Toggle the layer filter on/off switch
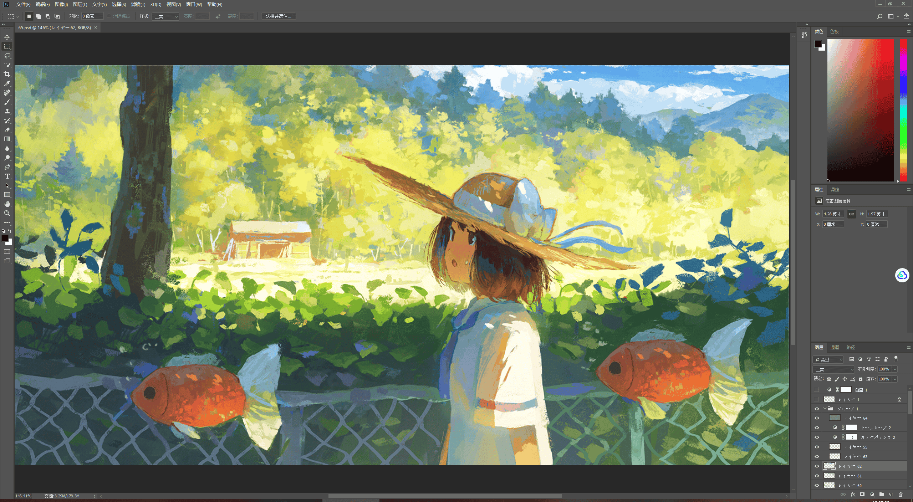The image size is (913, 502). (896, 359)
